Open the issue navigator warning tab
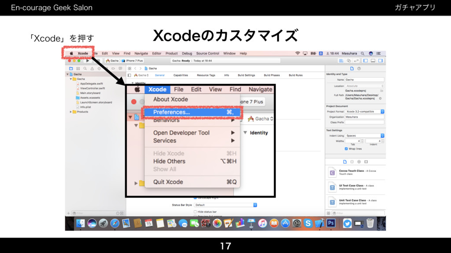 pyautogui.click(x=92, y=69)
